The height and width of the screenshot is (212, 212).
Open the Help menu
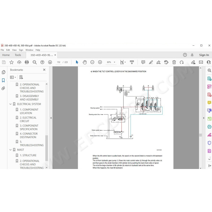coord(38,50)
